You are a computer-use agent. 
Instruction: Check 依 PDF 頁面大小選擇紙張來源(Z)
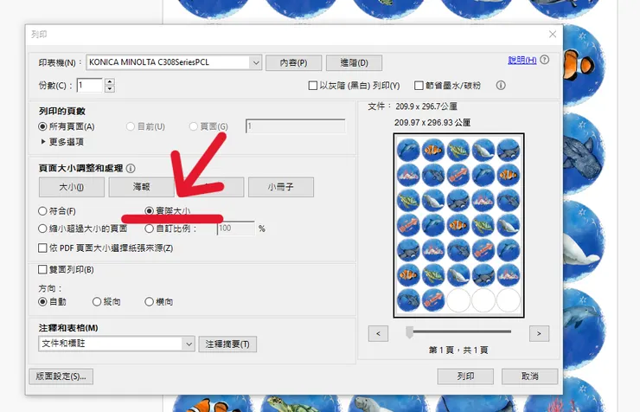[42, 248]
